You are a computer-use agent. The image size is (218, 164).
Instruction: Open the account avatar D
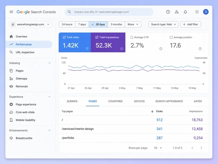coord(206,12)
